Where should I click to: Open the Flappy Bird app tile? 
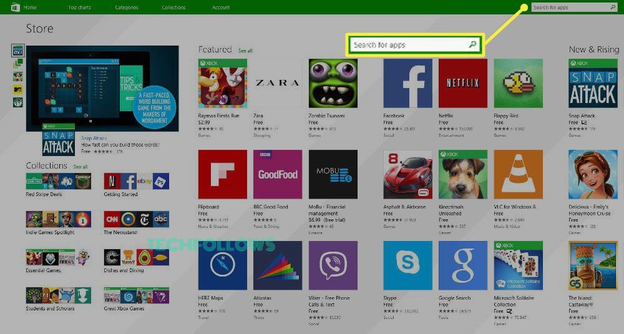(518, 83)
